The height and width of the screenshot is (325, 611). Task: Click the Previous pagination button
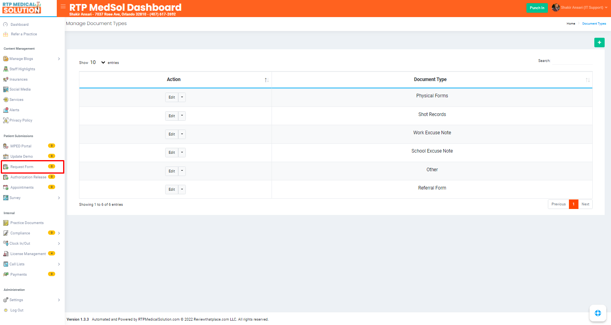click(558, 204)
